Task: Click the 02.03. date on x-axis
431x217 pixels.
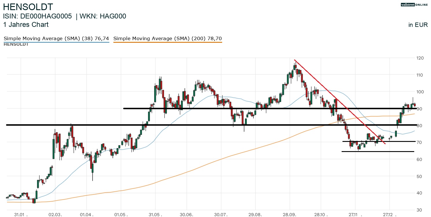Action: coord(55,215)
